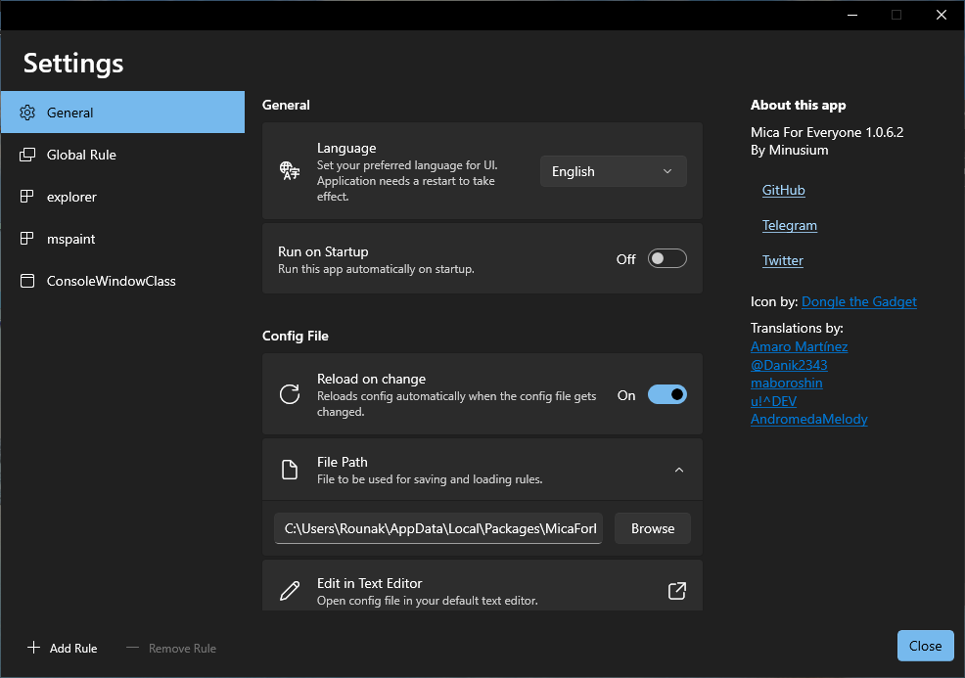Click the open-external icon for Edit in Text Editor

[x=676, y=591]
